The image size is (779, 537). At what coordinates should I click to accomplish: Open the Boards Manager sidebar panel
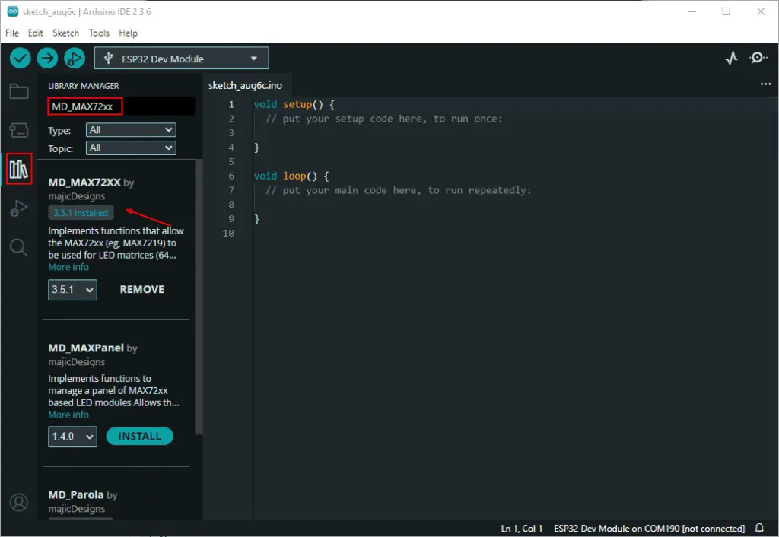coord(19,130)
